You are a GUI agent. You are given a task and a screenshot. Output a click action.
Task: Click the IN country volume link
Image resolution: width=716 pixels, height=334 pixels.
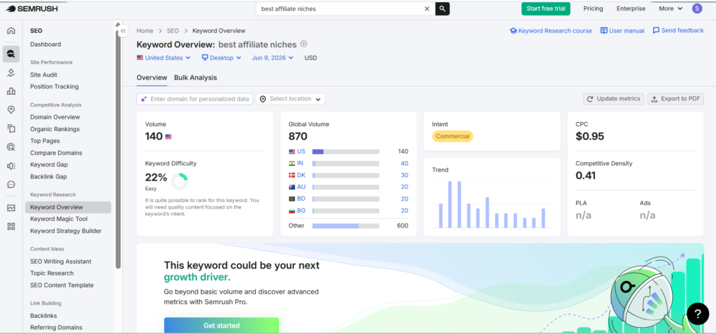point(300,163)
